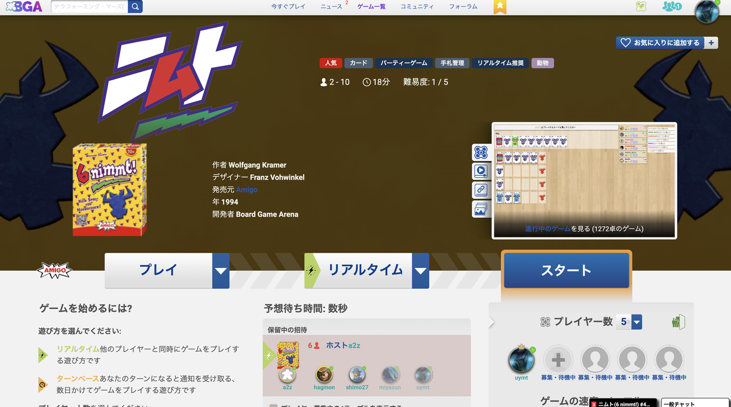Click the 人気 tag
The width and height of the screenshot is (731, 407).
tap(331, 63)
